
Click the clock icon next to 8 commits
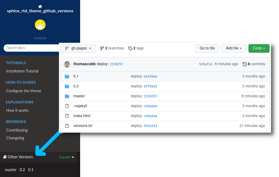pos(244,64)
